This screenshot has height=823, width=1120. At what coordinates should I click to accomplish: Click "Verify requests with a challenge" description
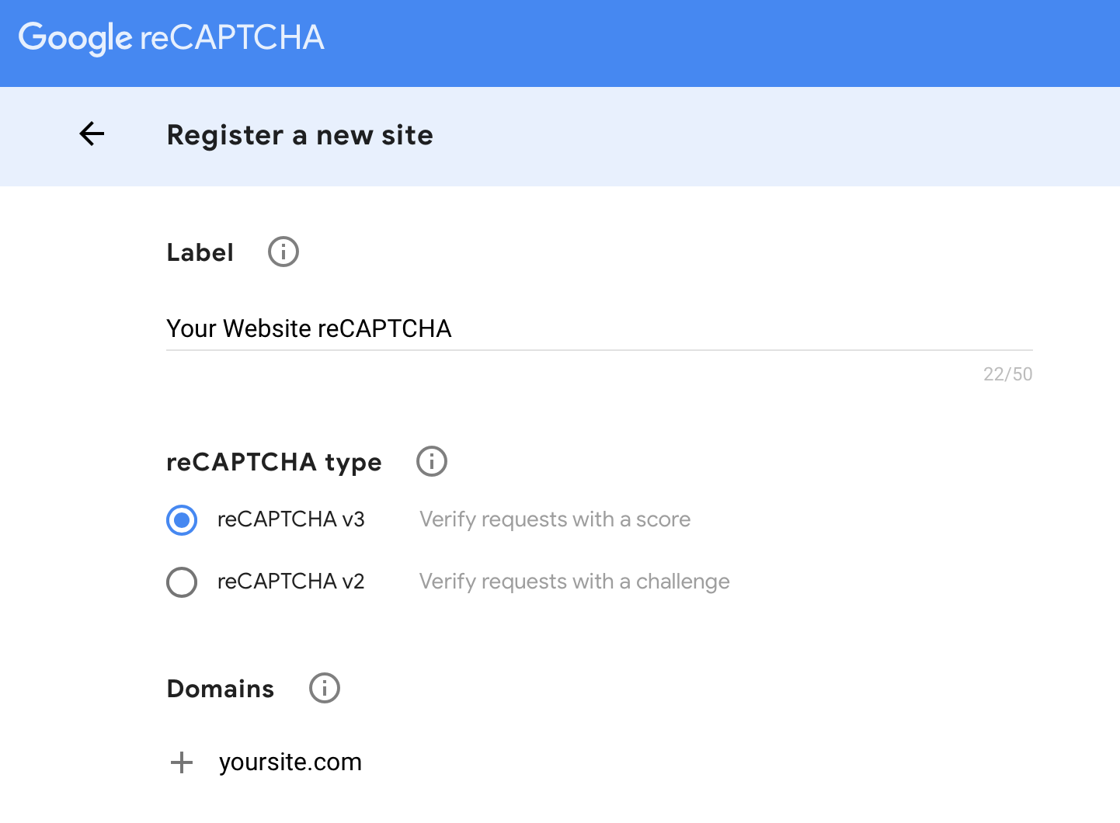[574, 582]
